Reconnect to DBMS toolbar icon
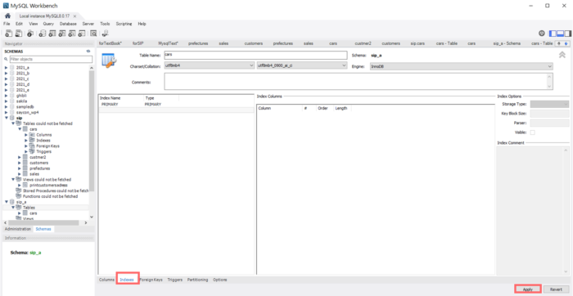The image size is (573, 296). point(105,34)
